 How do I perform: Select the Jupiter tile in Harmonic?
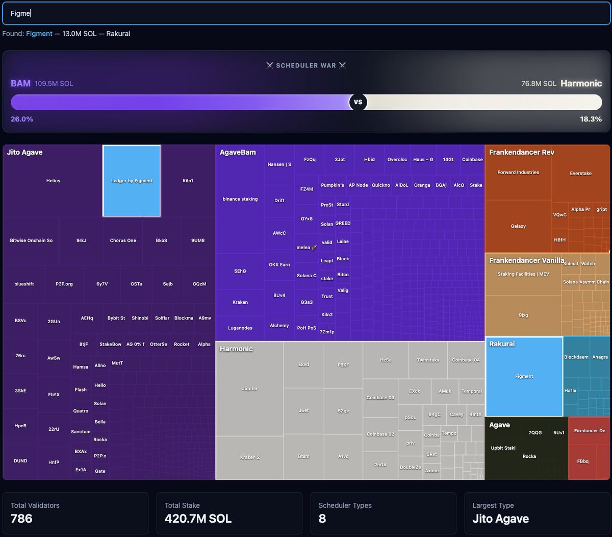(250, 389)
